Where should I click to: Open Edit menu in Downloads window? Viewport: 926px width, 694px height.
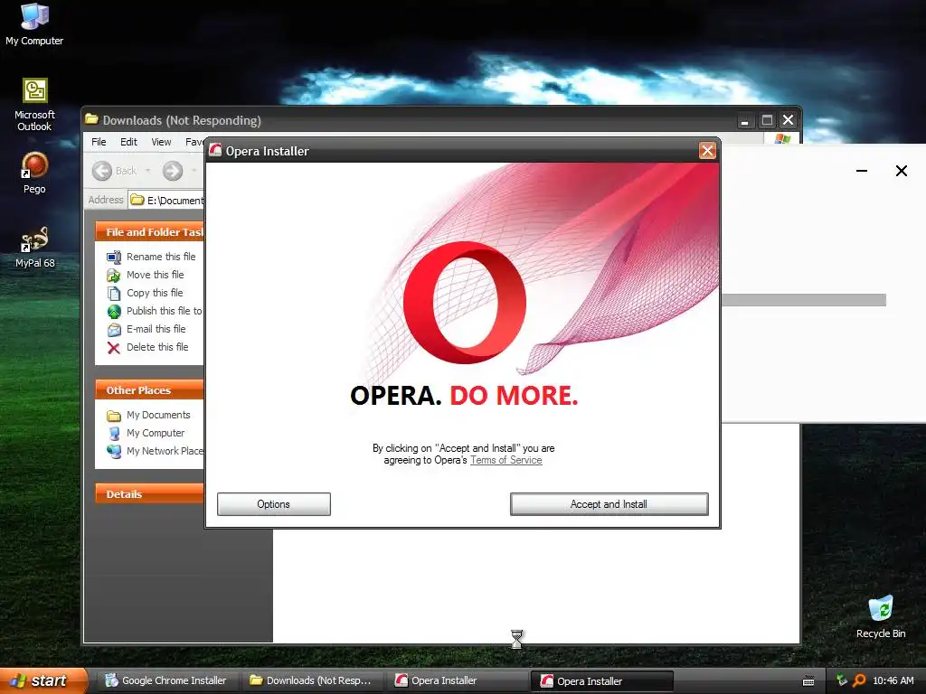[128, 142]
